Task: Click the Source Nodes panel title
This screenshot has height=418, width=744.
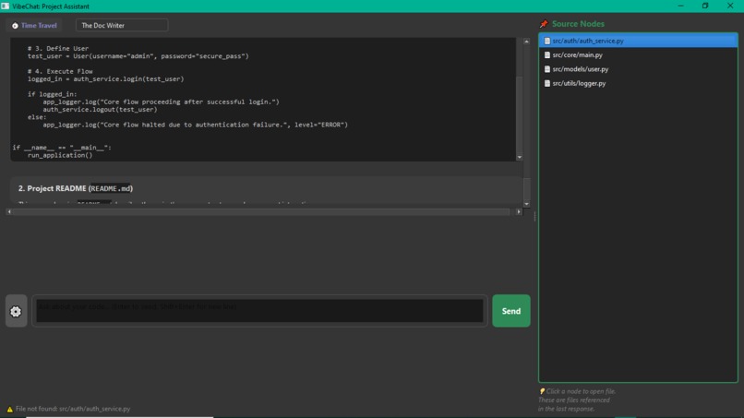Action: click(x=578, y=24)
